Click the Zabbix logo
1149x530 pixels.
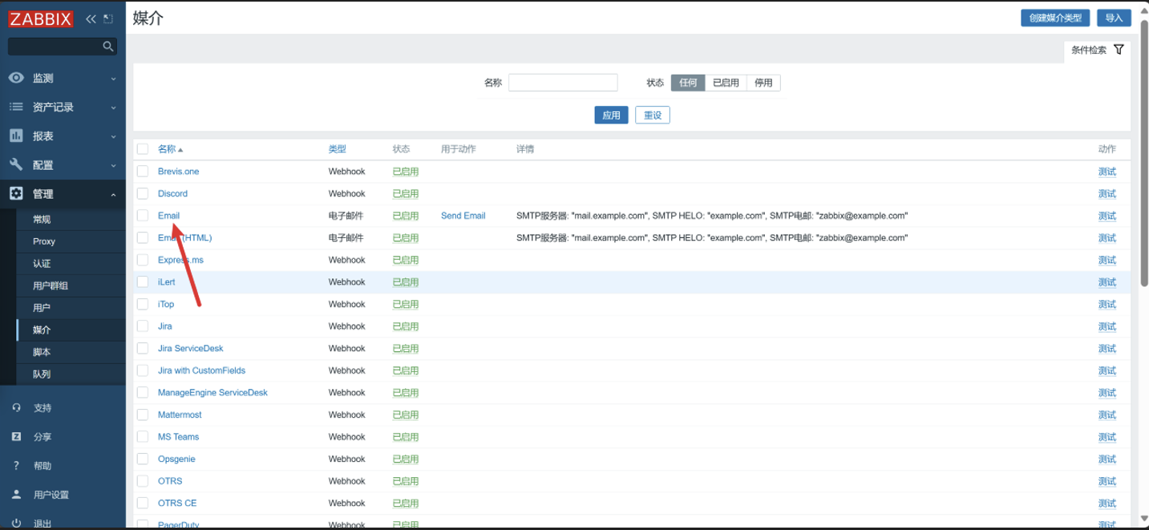click(41, 19)
